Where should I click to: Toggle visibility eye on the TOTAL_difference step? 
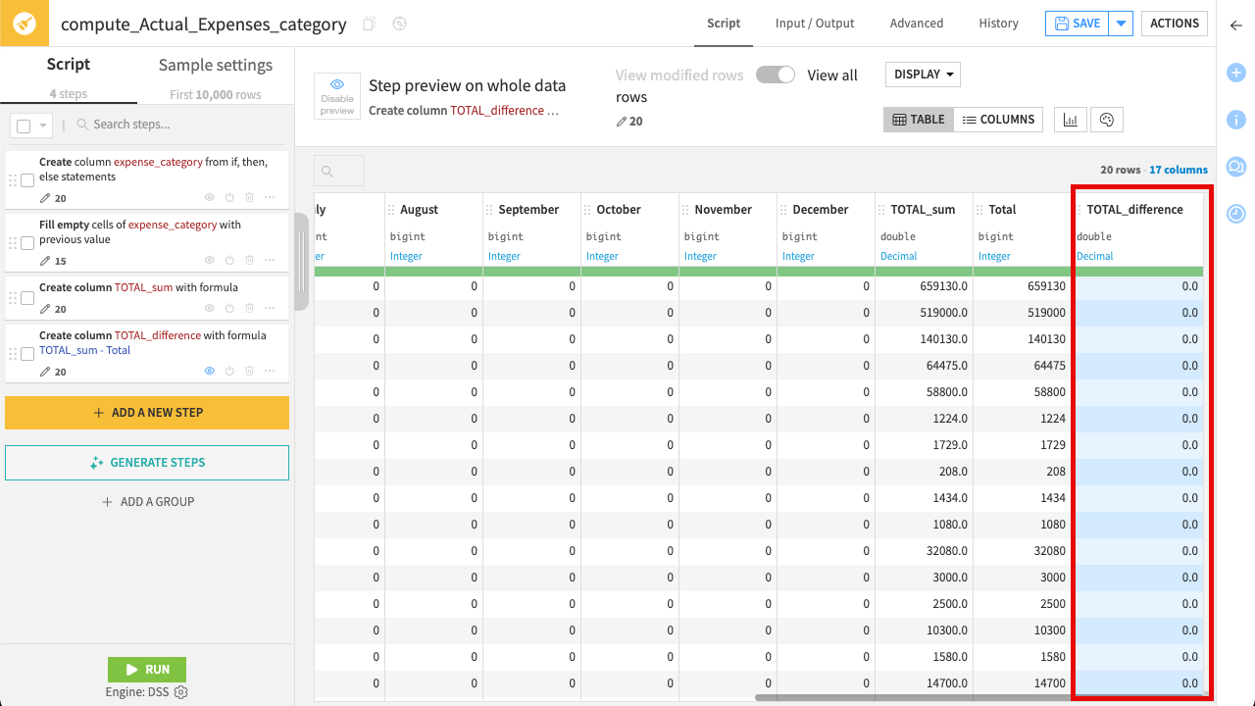(x=209, y=371)
